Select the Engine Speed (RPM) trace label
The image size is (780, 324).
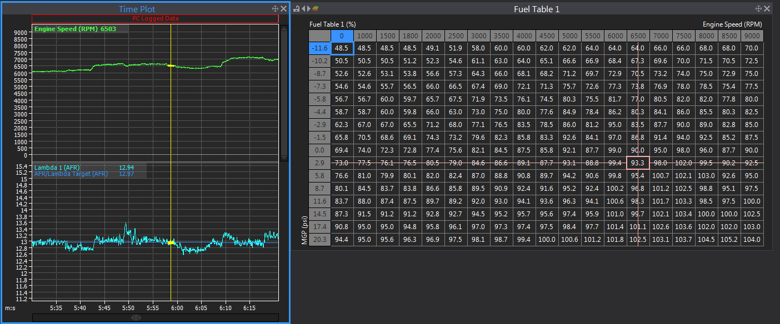point(67,29)
